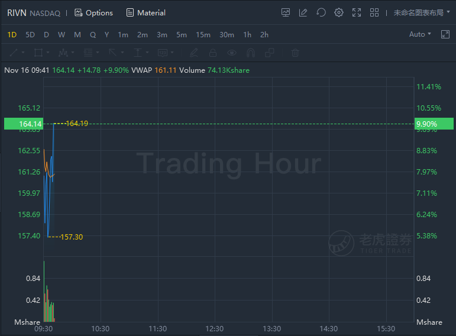Expand the measure tool options arrow

click(x=147, y=53)
